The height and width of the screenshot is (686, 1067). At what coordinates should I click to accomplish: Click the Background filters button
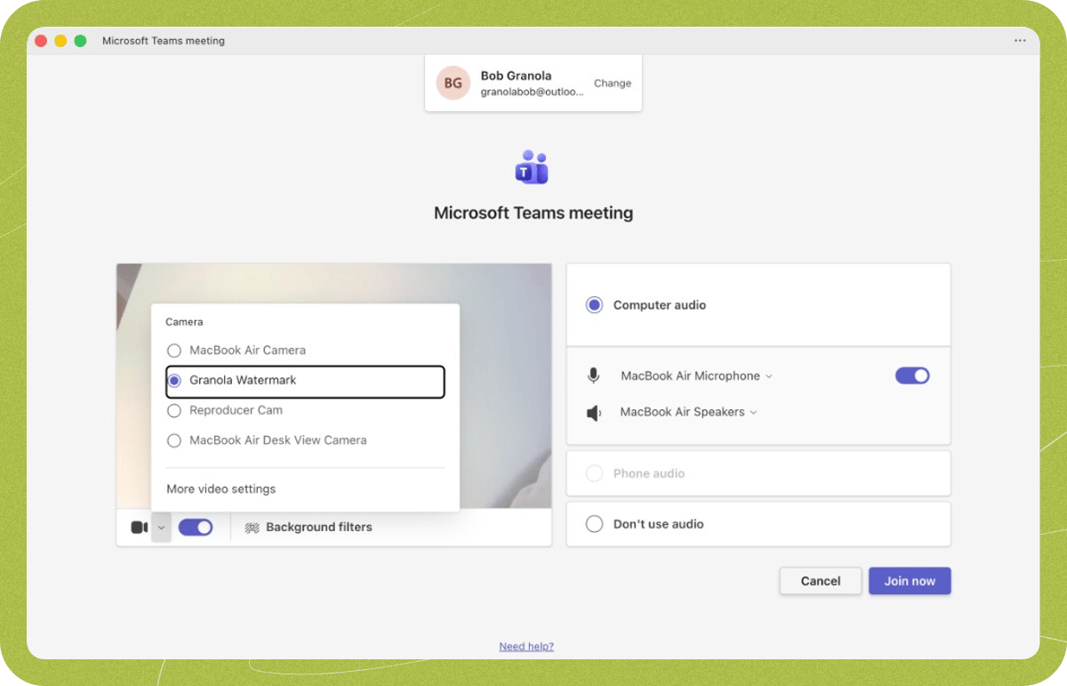coord(309,528)
